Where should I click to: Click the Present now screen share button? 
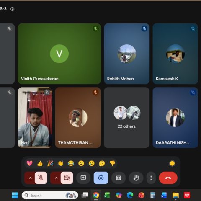click(x=83, y=178)
